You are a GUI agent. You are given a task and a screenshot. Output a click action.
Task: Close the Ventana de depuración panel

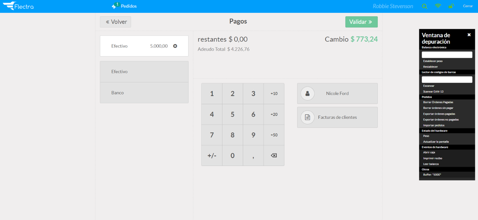point(469,35)
